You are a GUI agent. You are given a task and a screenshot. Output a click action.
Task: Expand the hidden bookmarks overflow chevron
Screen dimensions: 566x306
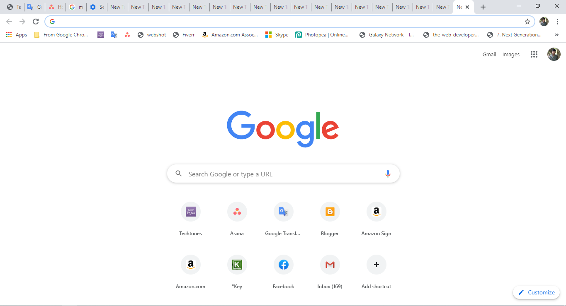[x=557, y=35]
